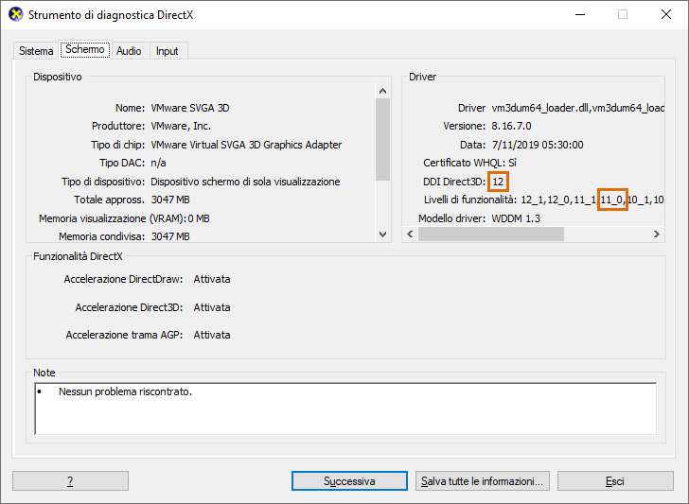The height and width of the screenshot is (504, 689).
Task: Click the 'Funzionalità DirectX' group label
Action: pos(78,257)
